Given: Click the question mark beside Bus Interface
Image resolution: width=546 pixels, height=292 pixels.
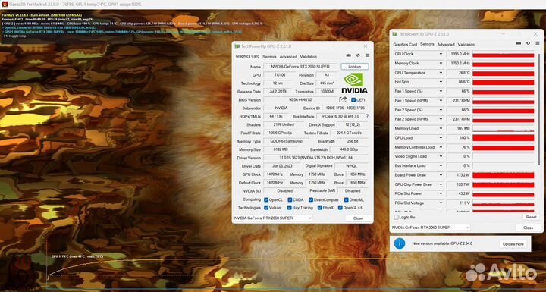Looking at the screenshot, I should (x=367, y=116).
